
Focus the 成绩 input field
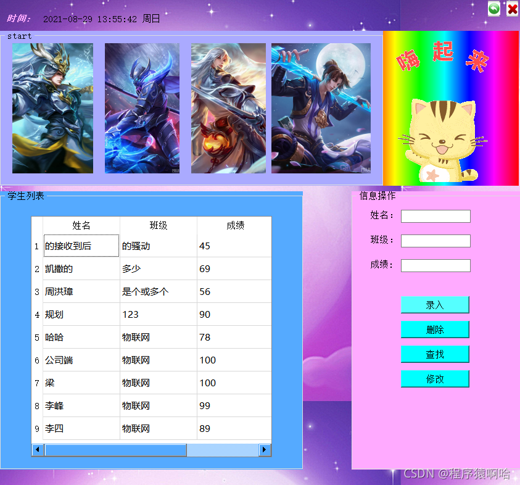pyautogui.click(x=435, y=265)
